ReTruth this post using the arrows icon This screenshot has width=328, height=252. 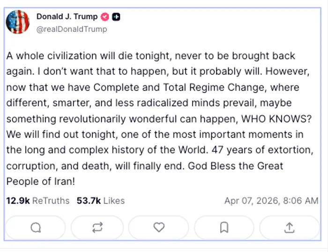click(x=97, y=228)
